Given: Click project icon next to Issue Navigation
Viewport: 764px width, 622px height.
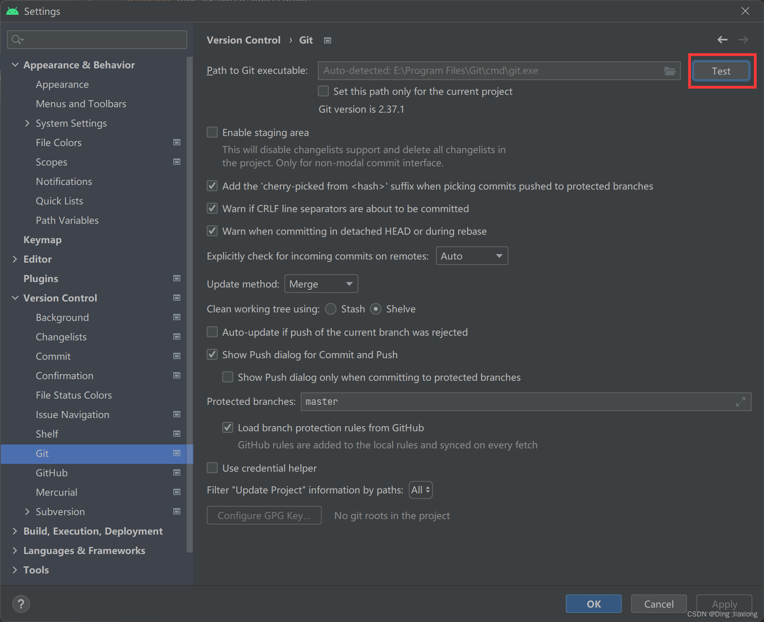Looking at the screenshot, I should click(177, 415).
